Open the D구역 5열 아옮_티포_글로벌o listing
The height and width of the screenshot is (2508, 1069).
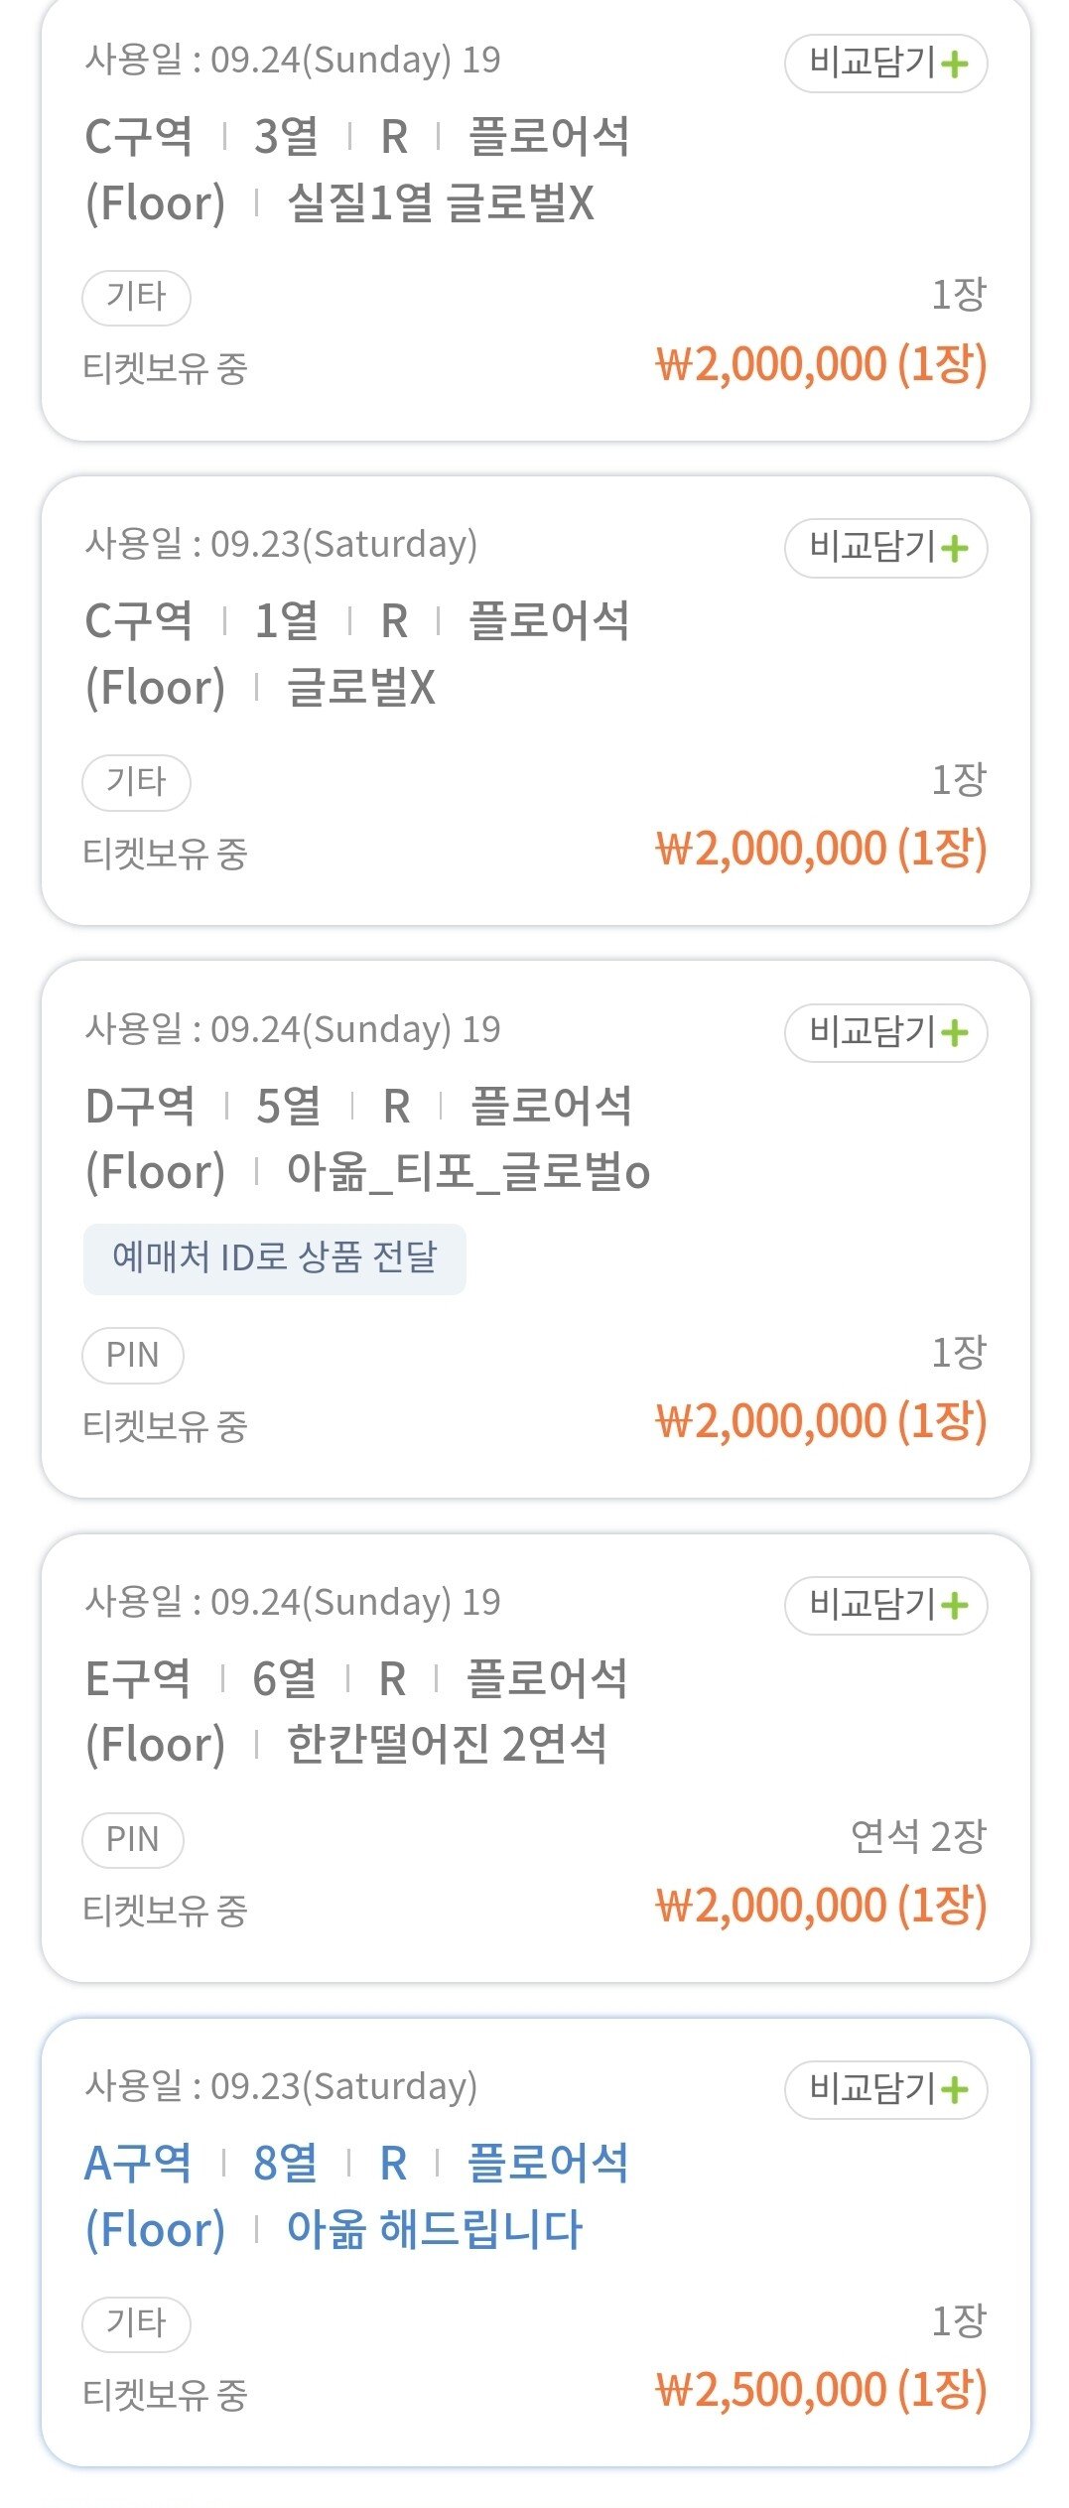[367, 1138]
